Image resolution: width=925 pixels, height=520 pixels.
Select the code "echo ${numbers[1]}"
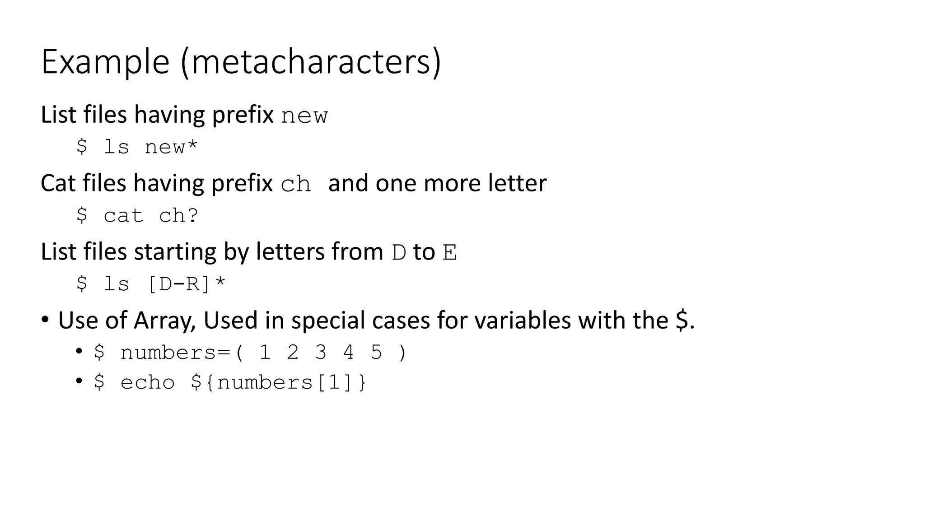(x=243, y=383)
